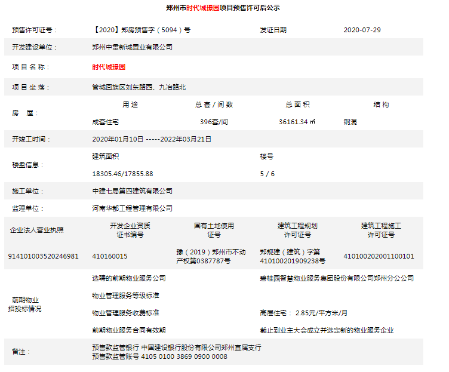
Task: Select construction permit 410100202001100101
Action: (x=379, y=256)
